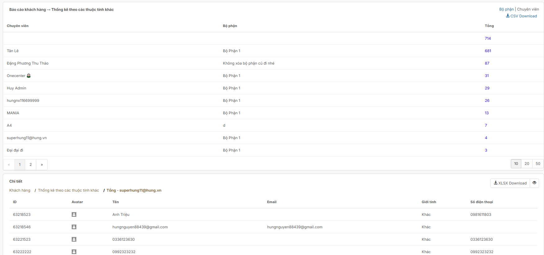This screenshot has height=255, width=544.
Task: Switch to the Chuyên viên view
Action: (x=528, y=9)
